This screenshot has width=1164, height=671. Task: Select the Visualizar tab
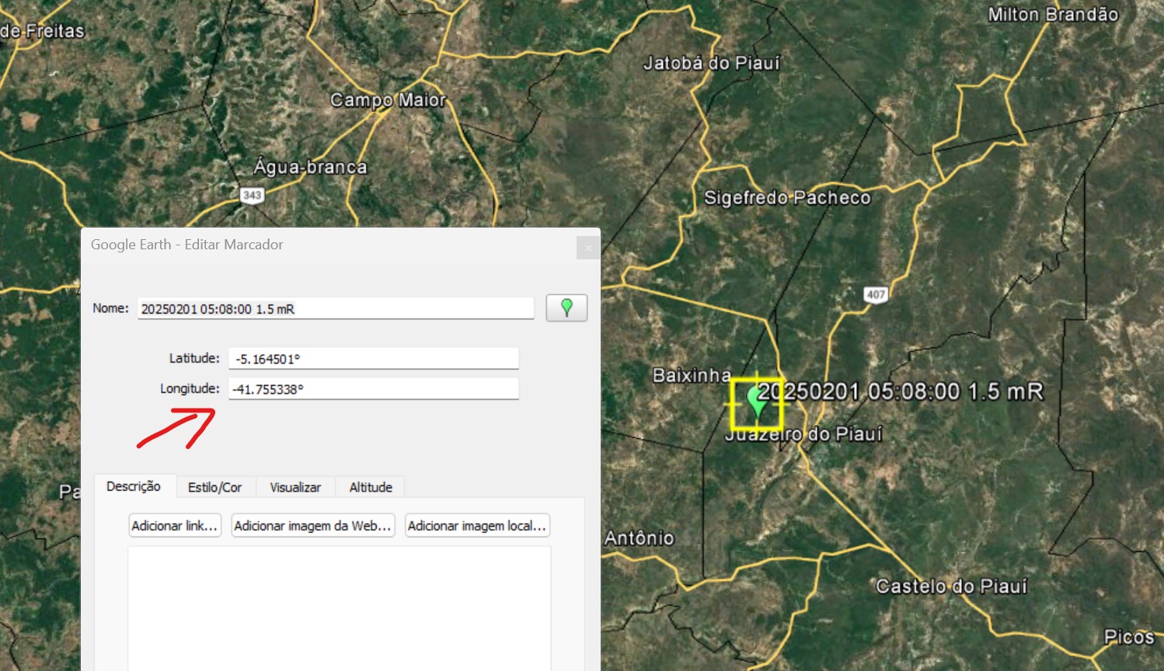pyautogui.click(x=295, y=488)
